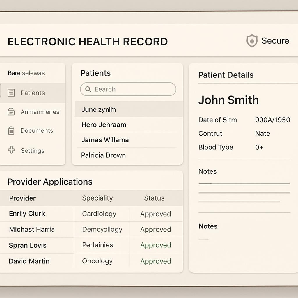This screenshot has width=298, height=298.
Task: Open the Anmanmenes sidebar item
Action: pyautogui.click(x=40, y=112)
